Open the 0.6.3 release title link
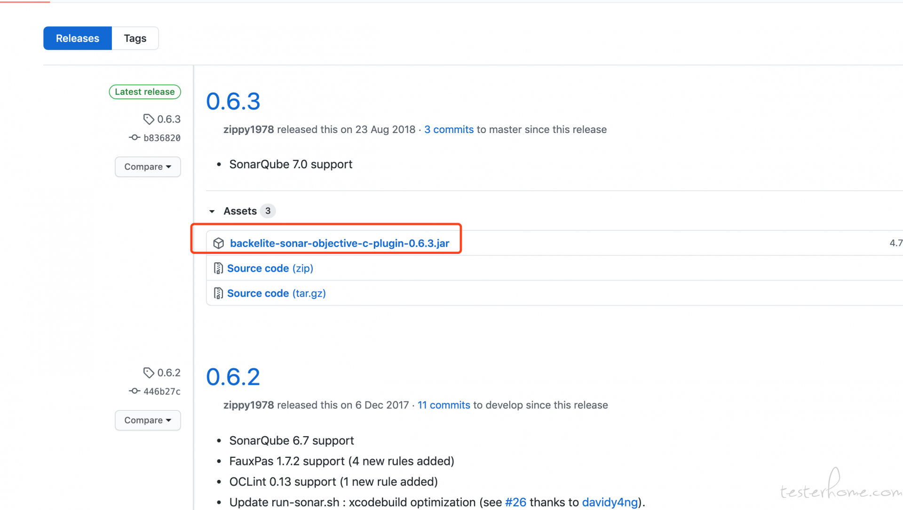Screen dimensions: 903x510 (x=233, y=101)
